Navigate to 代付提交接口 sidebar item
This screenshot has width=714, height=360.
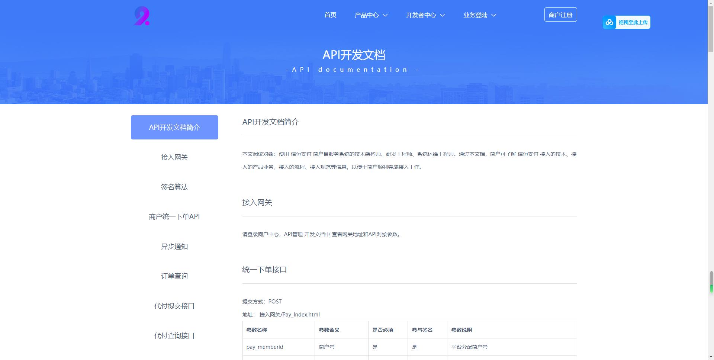pos(174,306)
